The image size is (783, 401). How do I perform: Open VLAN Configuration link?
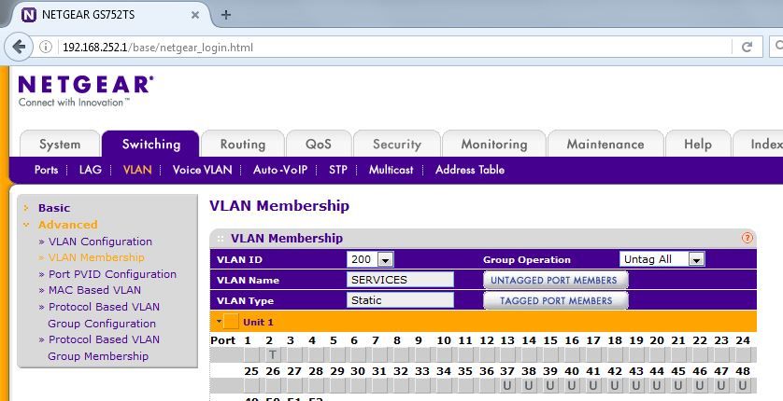pos(100,242)
